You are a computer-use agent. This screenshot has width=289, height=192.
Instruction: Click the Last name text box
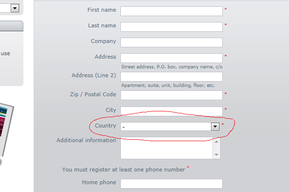[x=172, y=27]
